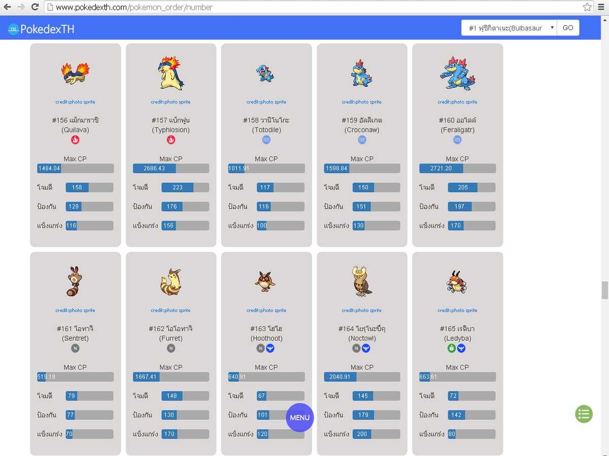The image size is (609, 456).
Task: Click the browser forward arrow
Action: coord(21,7)
